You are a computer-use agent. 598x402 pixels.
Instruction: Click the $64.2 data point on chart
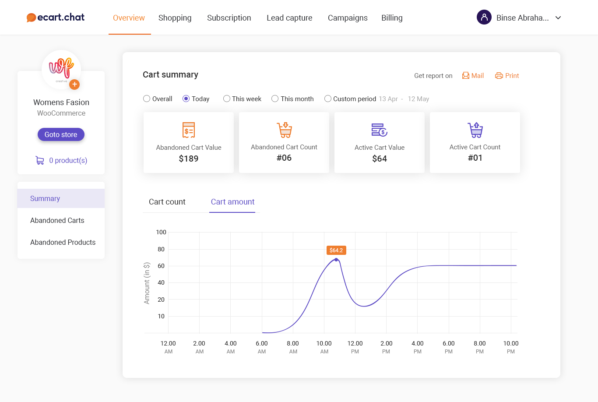coord(336,260)
